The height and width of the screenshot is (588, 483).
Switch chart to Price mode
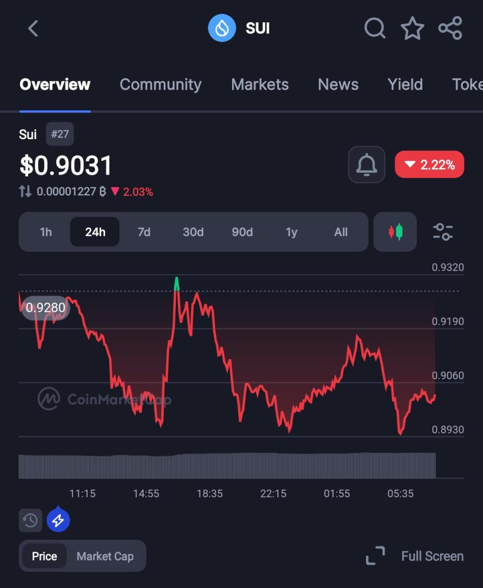[x=44, y=556]
